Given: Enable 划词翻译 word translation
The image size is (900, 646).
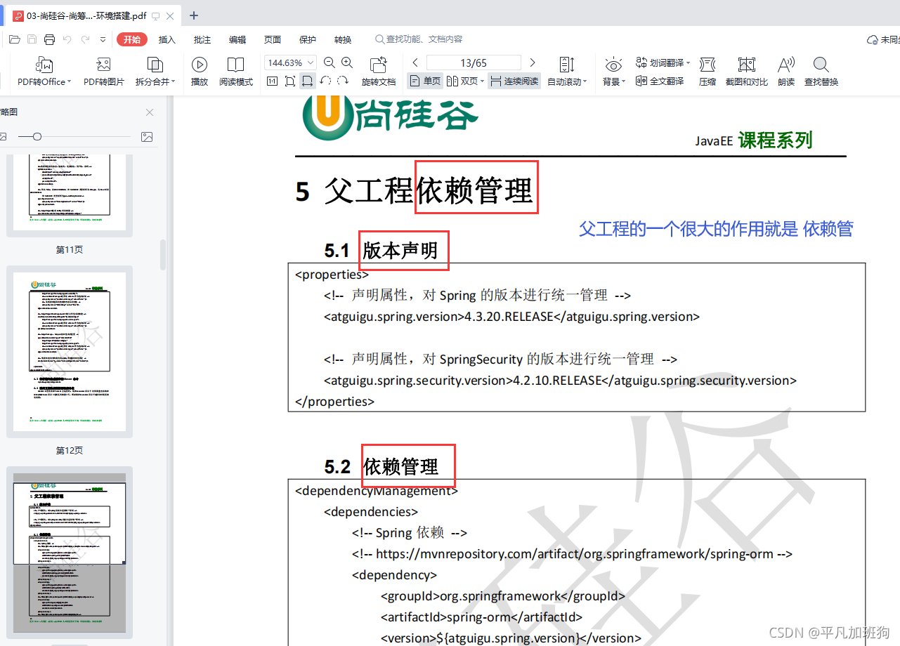Looking at the screenshot, I should [660, 62].
